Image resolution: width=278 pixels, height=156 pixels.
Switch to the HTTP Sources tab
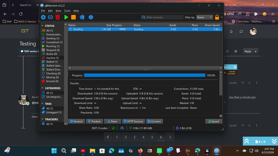(x=133, y=121)
